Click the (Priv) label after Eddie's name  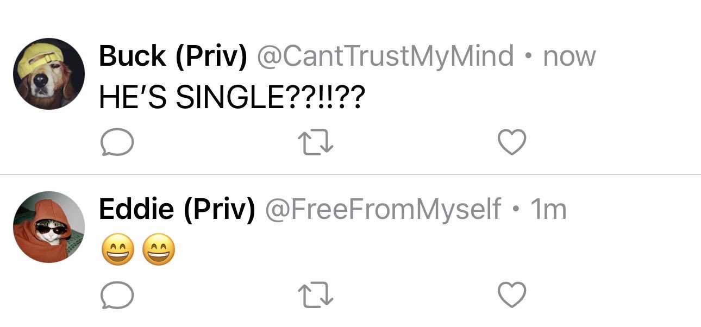[219, 210]
